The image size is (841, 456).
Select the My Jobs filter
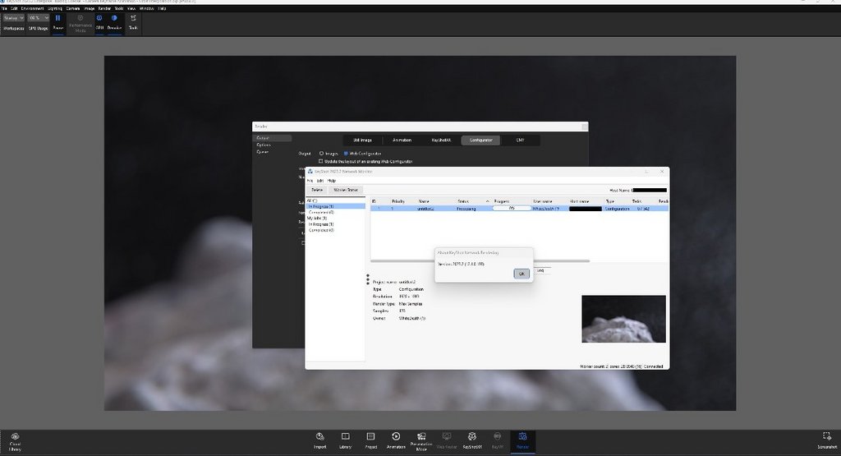coord(316,219)
